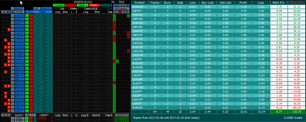Sort report by Symbol column header
The height and width of the screenshot is (122, 306).
(139, 3)
